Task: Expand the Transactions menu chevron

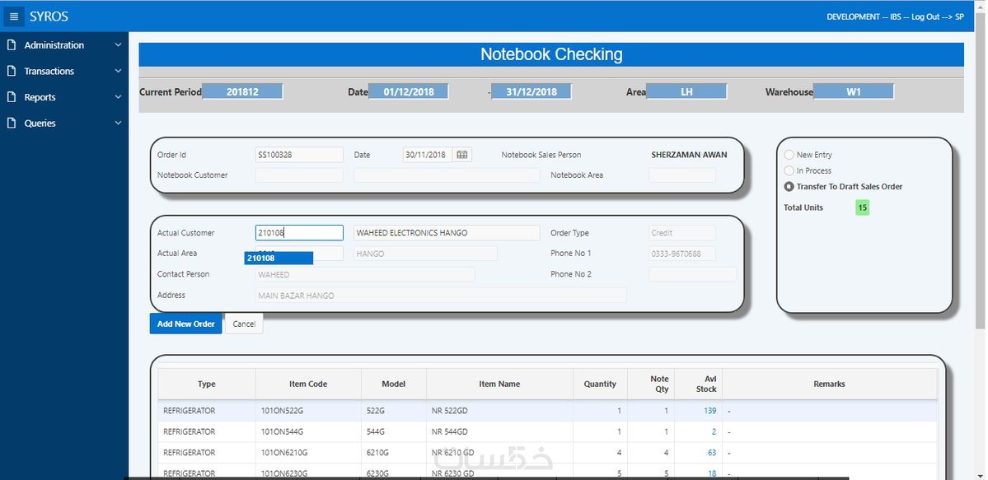Action: click(118, 71)
